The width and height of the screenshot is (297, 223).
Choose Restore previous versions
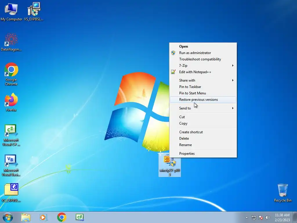pyautogui.click(x=203, y=100)
